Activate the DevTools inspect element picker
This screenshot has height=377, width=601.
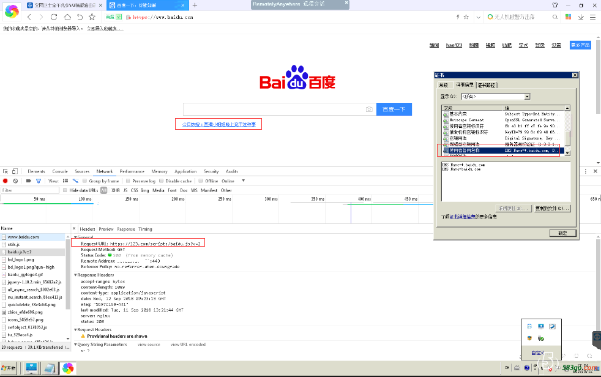pos(6,171)
